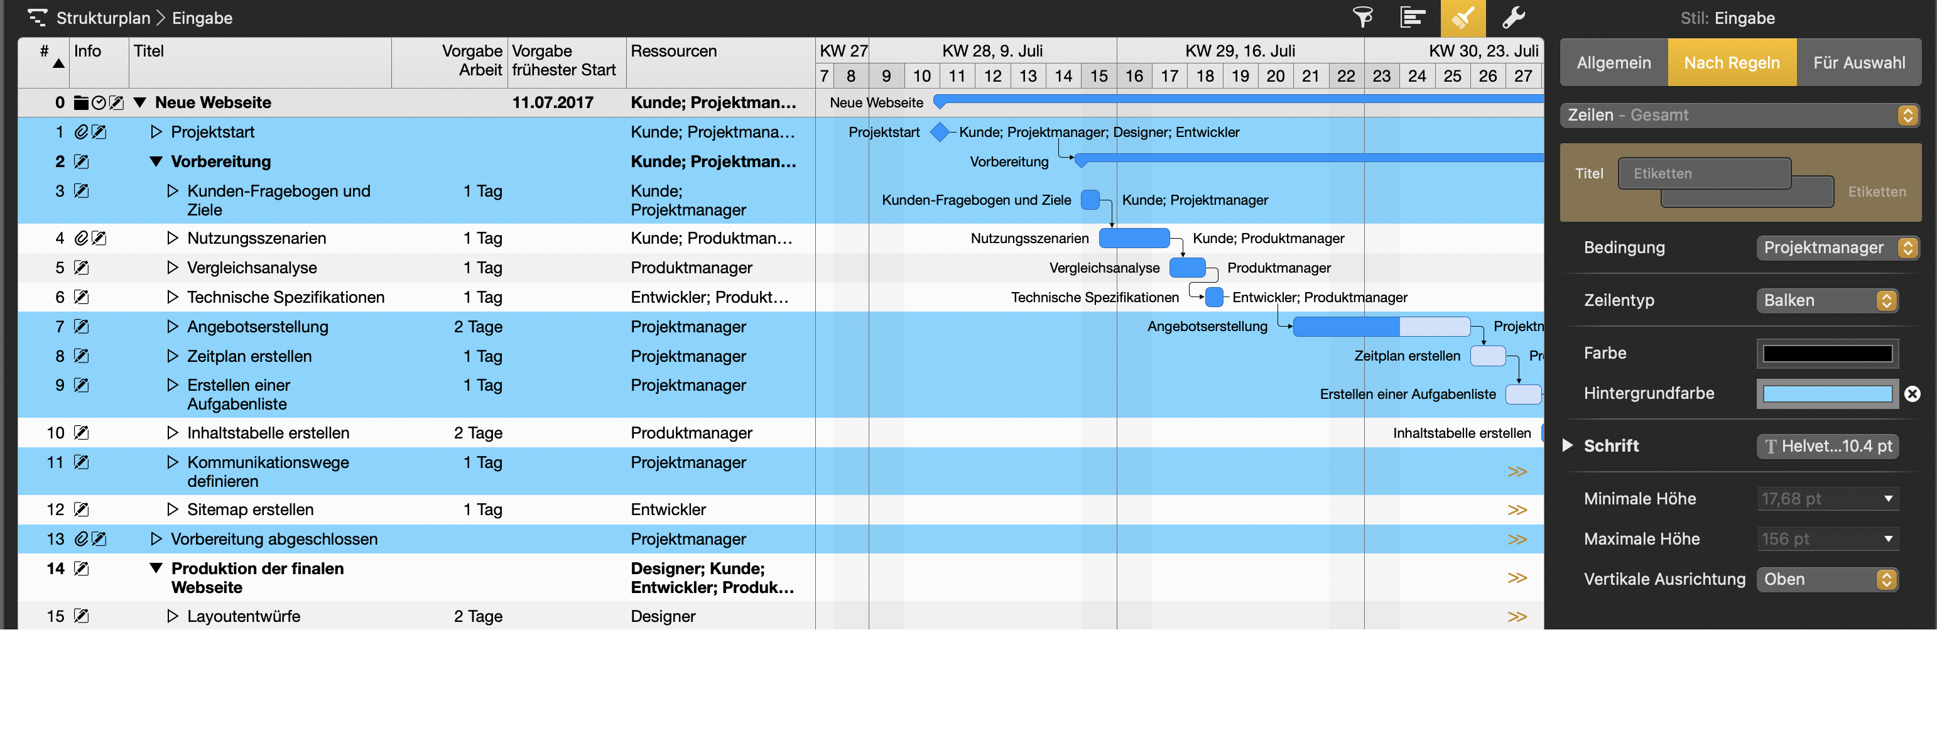Click the folder icon on Neue Webseite row
1937x740 pixels.
click(81, 103)
